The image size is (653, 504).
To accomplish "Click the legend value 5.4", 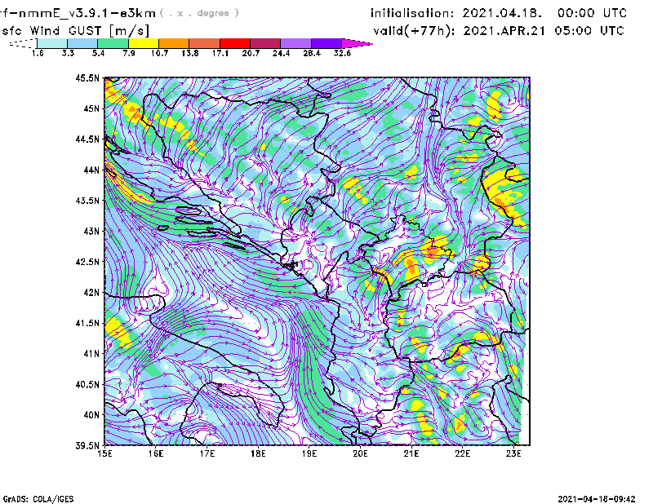I will 98,53.
